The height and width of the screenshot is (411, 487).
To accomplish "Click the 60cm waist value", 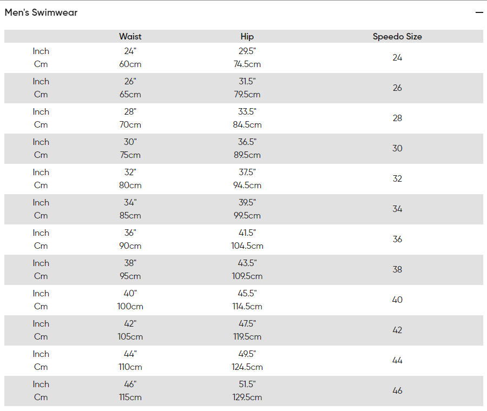I will [130, 64].
